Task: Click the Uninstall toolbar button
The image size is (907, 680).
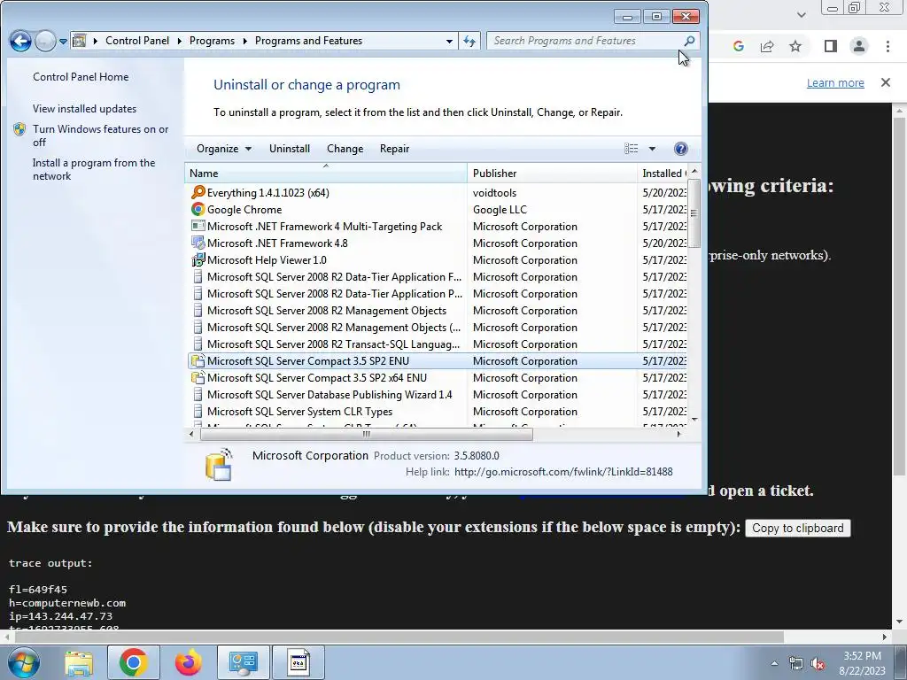Action: (x=290, y=149)
